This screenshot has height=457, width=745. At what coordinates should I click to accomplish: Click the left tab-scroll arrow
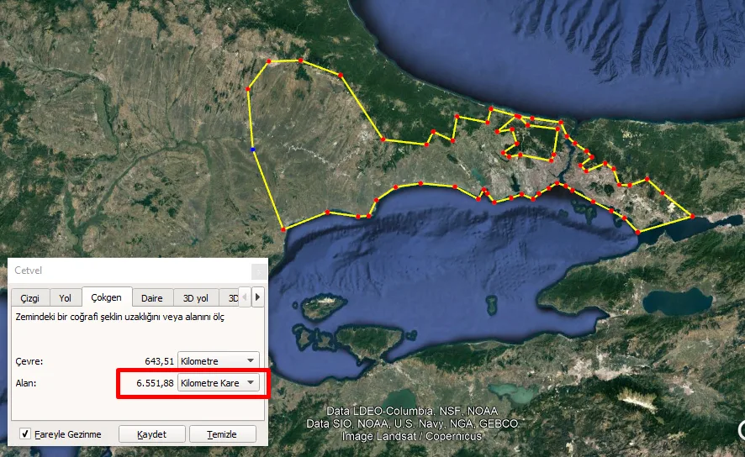pyautogui.click(x=245, y=297)
